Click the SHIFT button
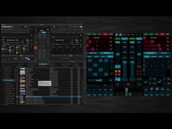172x129 pixels. (x=128, y=84)
